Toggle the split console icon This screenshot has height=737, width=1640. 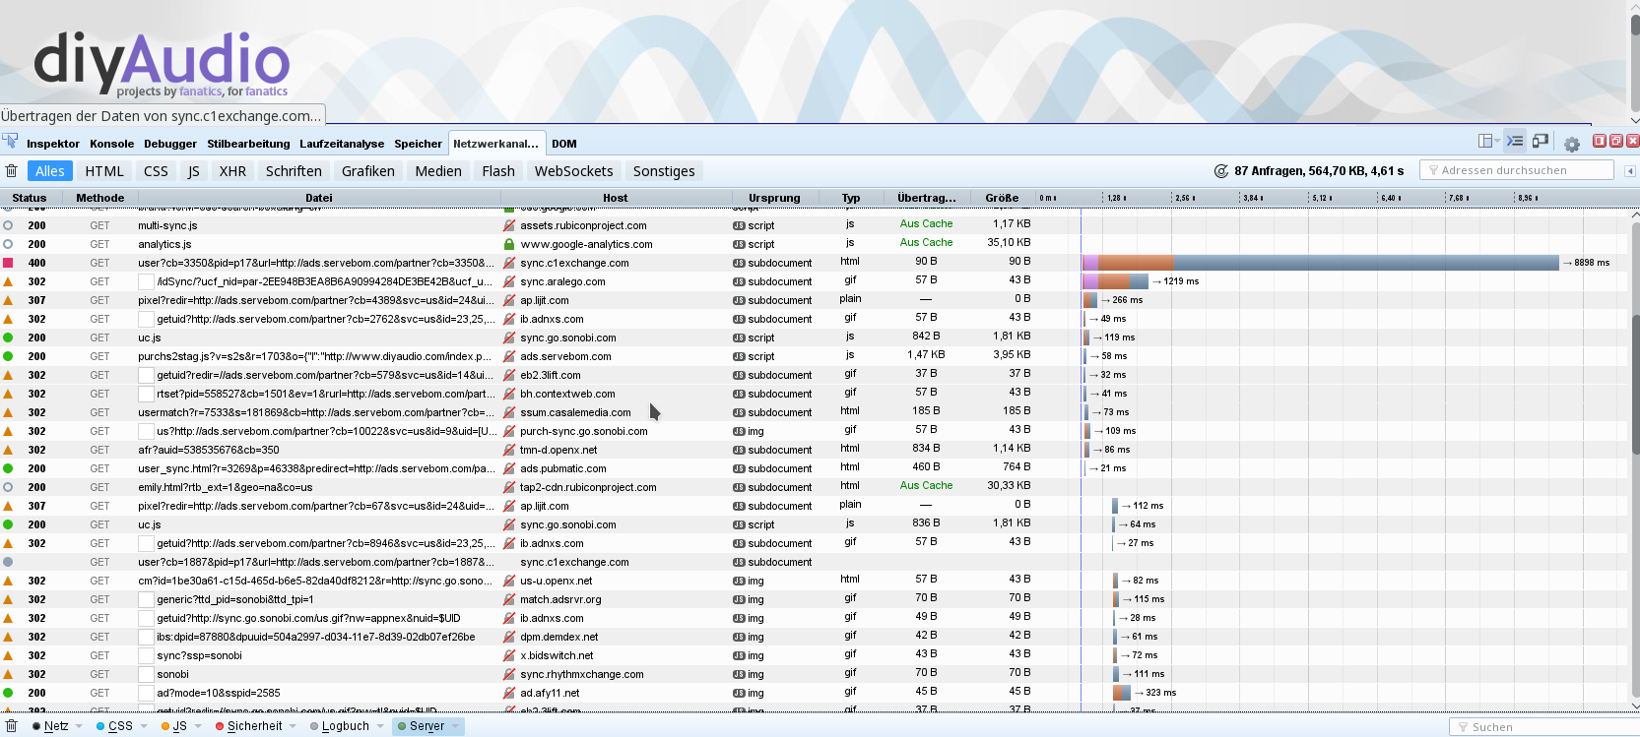point(1516,141)
